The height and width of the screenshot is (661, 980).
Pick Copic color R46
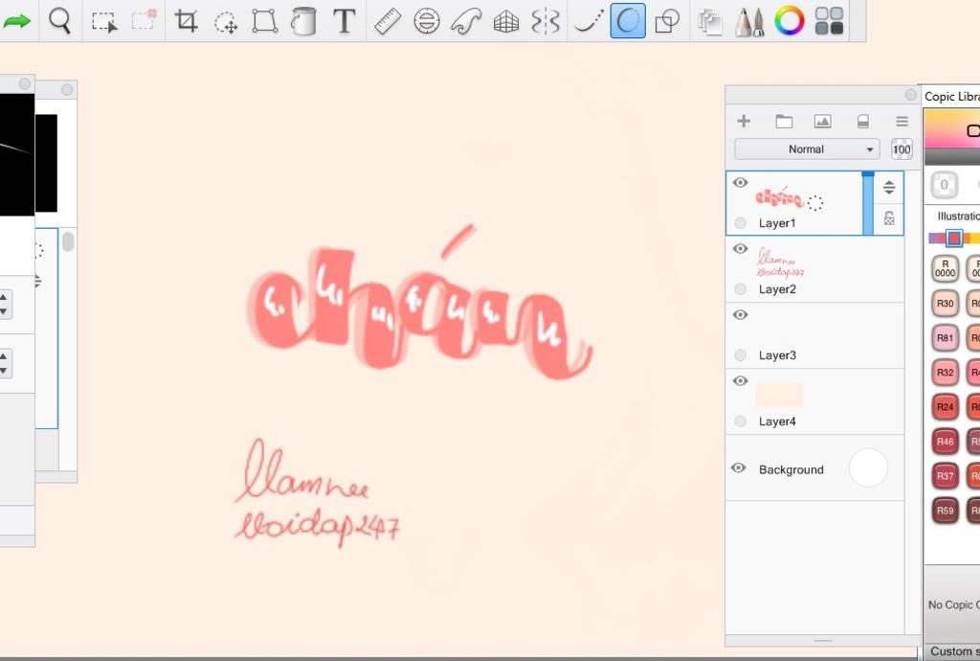(x=945, y=442)
